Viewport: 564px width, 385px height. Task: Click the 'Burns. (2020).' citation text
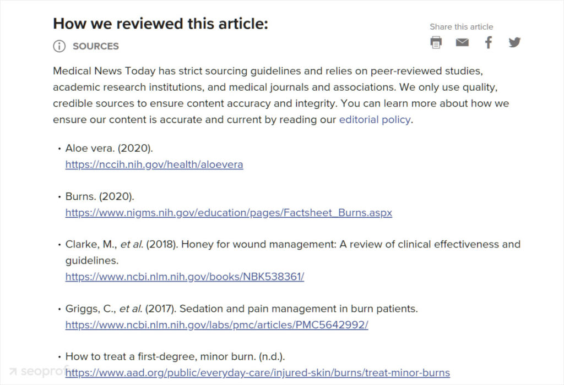point(100,196)
